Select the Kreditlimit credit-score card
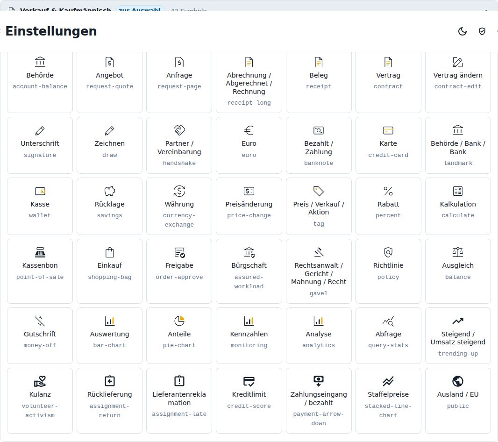This screenshot has width=498, height=442. pos(249,401)
